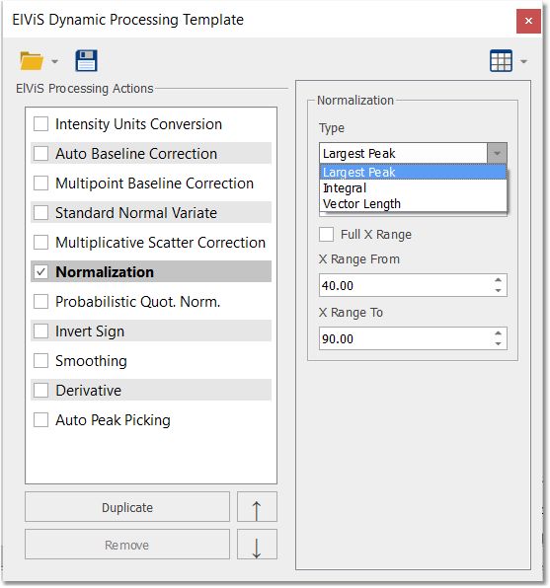
Task: Toggle the Full X Range checkbox
Action: pos(326,235)
